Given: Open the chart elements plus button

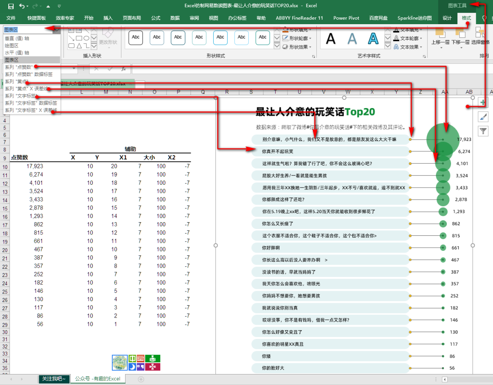Looking at the screenshot, I should point(483,103).
